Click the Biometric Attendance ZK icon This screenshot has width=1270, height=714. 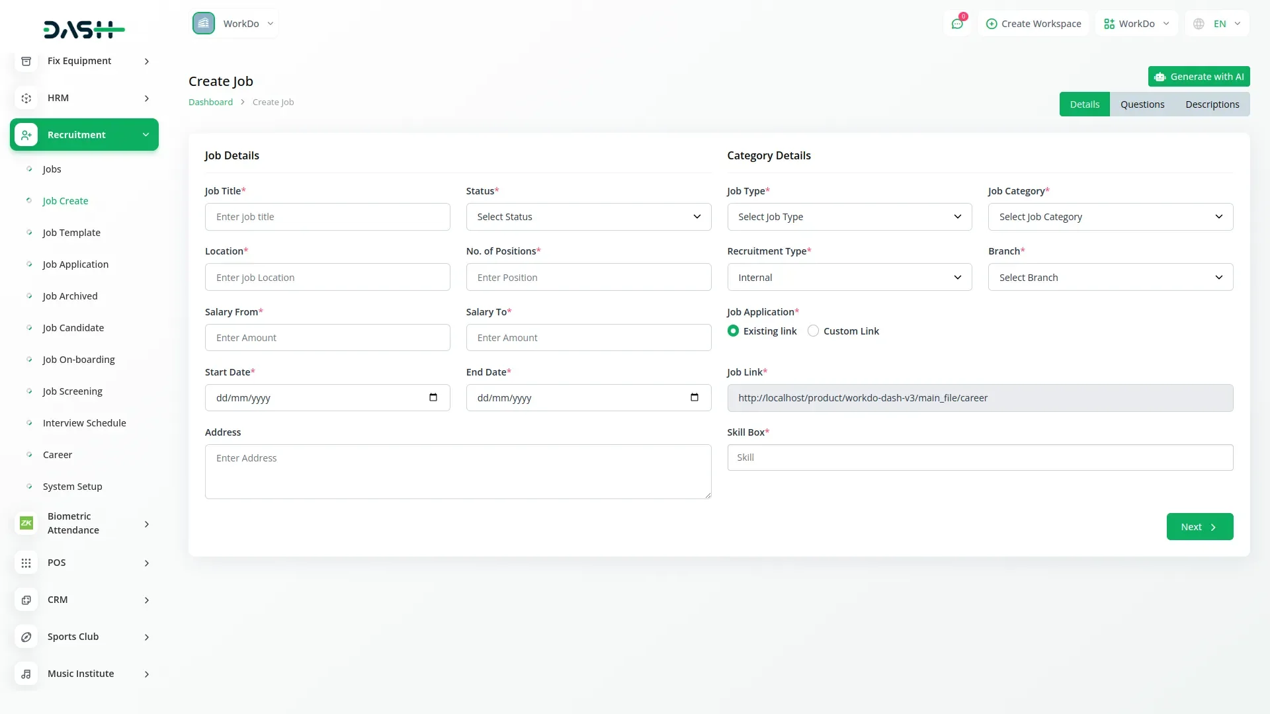[26, 523]
